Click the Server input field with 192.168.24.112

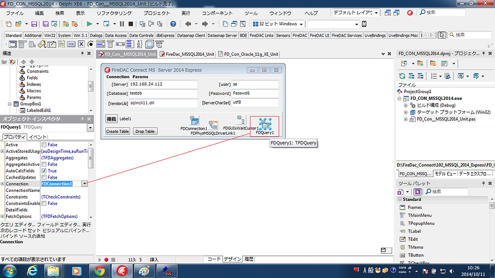point(163,84)
